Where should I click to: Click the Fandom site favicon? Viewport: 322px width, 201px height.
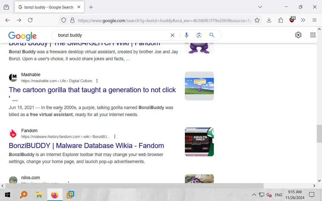(13, 133)
